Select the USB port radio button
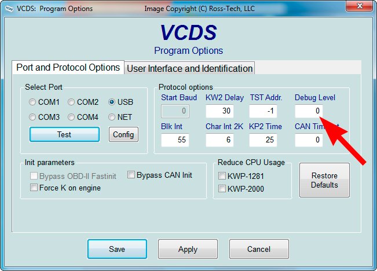The image size is (377, 271). point(112,102)
